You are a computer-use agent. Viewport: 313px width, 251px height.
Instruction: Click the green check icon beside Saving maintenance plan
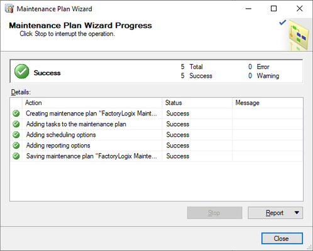pos(16,156)
